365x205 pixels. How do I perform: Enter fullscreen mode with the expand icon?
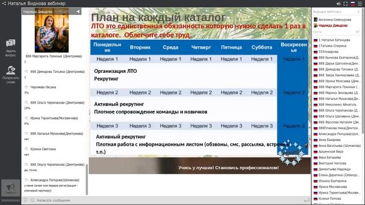(346, 4)
